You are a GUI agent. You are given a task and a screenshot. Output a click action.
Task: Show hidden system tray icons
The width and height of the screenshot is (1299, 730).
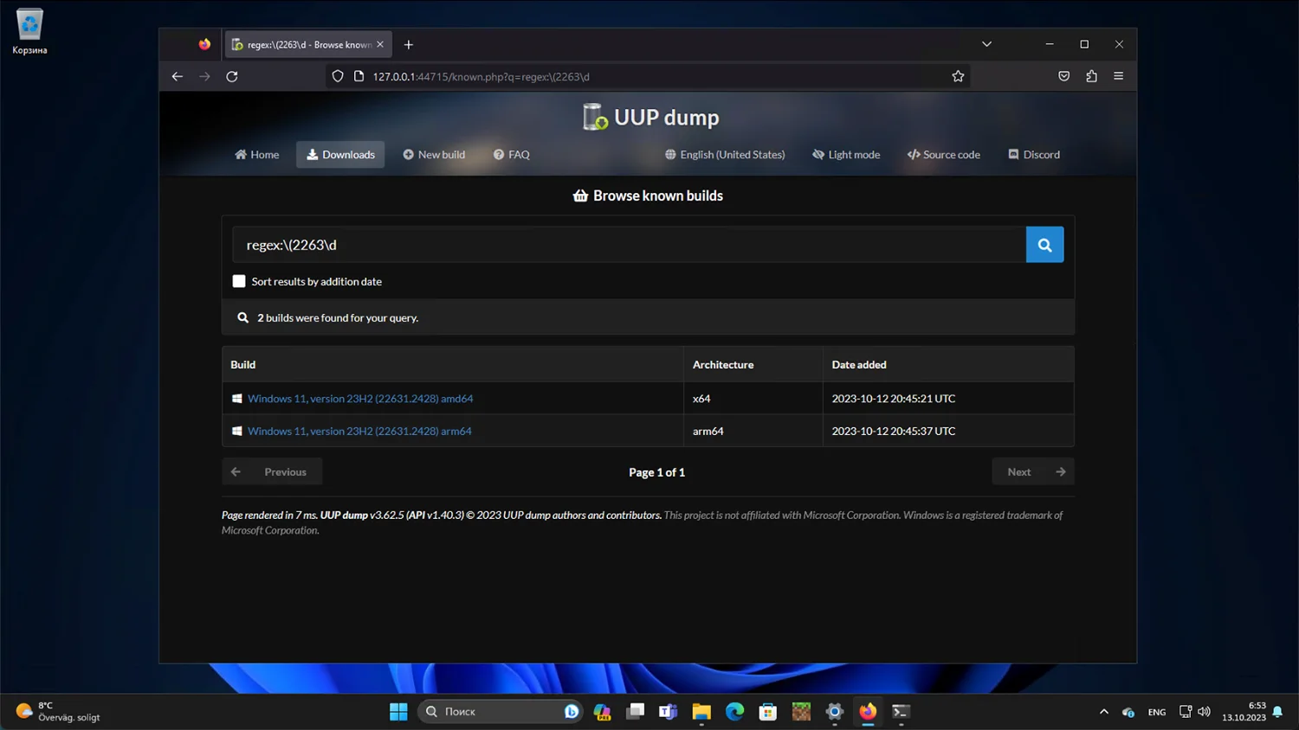tap(1103, 712)
